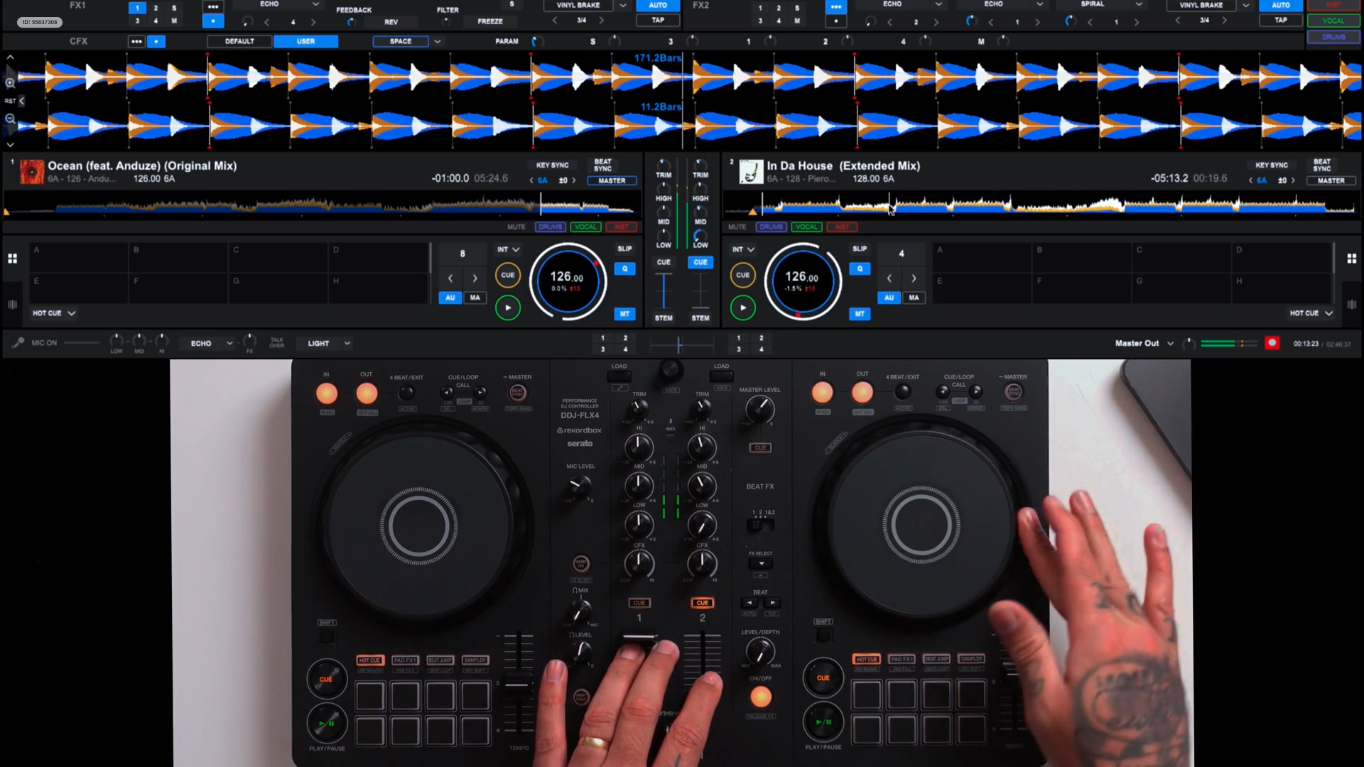Click deck 2 waveform view icon
This screenshot has width=1364, height=767.
click(x=1351, y=305)
